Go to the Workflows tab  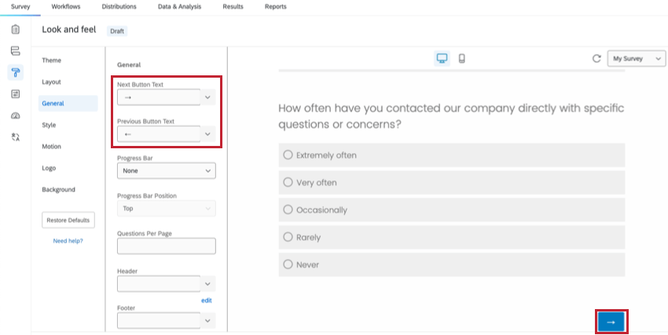[x=65, y=6]
